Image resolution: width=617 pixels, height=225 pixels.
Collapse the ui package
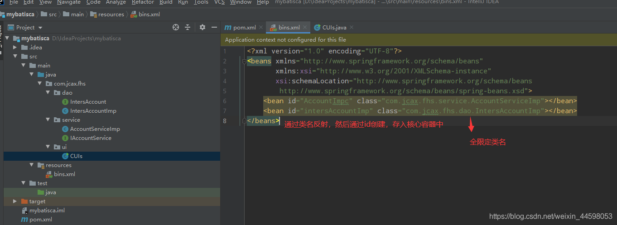pos(48,147)
